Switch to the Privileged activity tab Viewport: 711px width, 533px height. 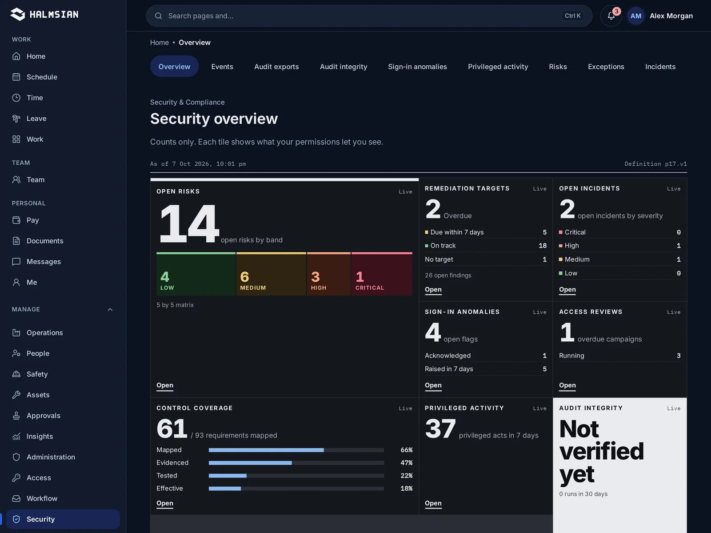pyautogui.click(x=498, y=67)
